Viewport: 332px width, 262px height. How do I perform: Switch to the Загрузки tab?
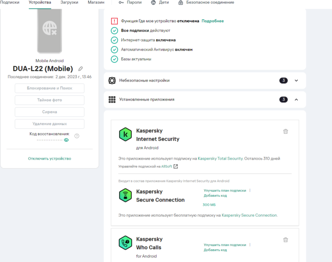coord(69,2)
